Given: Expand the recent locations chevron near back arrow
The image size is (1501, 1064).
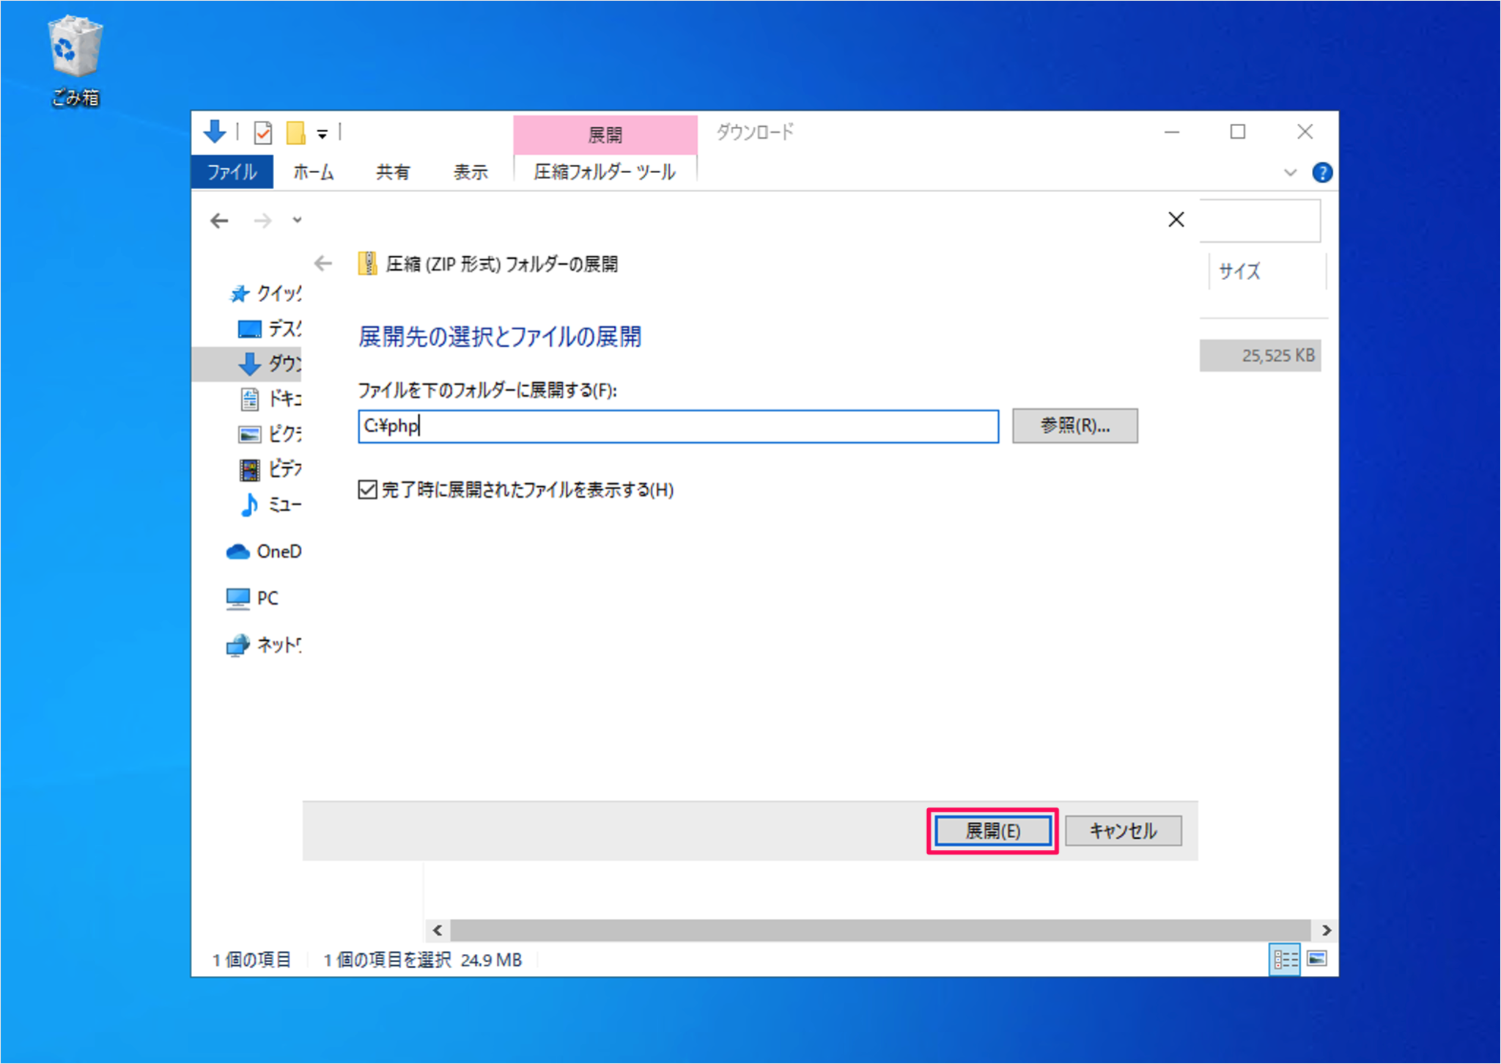Looking at the screenshot, I should click(298, 220).
